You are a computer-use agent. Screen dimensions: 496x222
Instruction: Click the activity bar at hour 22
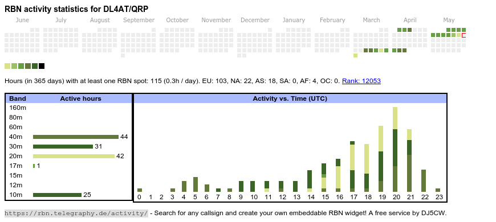(424, 180)
